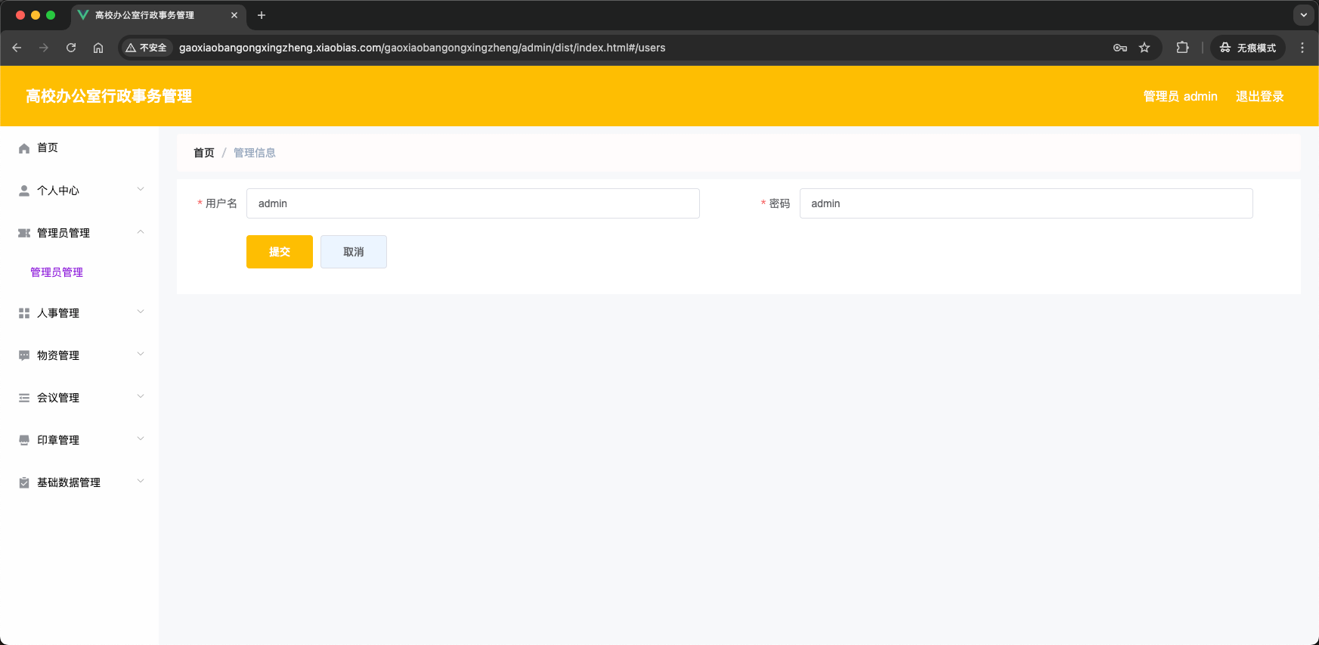Bookmark this page with the star icon

[1144, 48]
